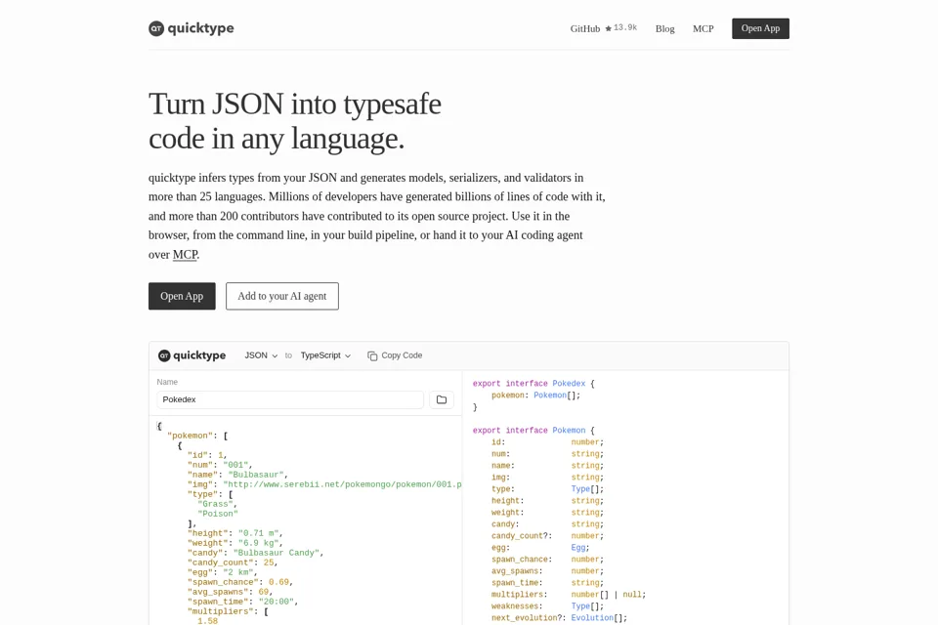Click the "candy_count" key in JSON
938x625 pixels.
pos(220,562)
